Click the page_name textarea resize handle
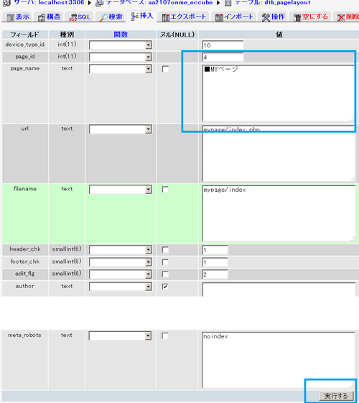This screenshot has width=359, height=403. (x=353, y=119)
